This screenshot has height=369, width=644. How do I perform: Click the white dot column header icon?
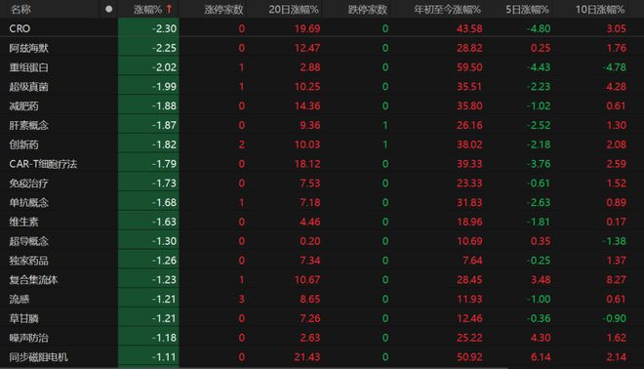coord(109,9)
